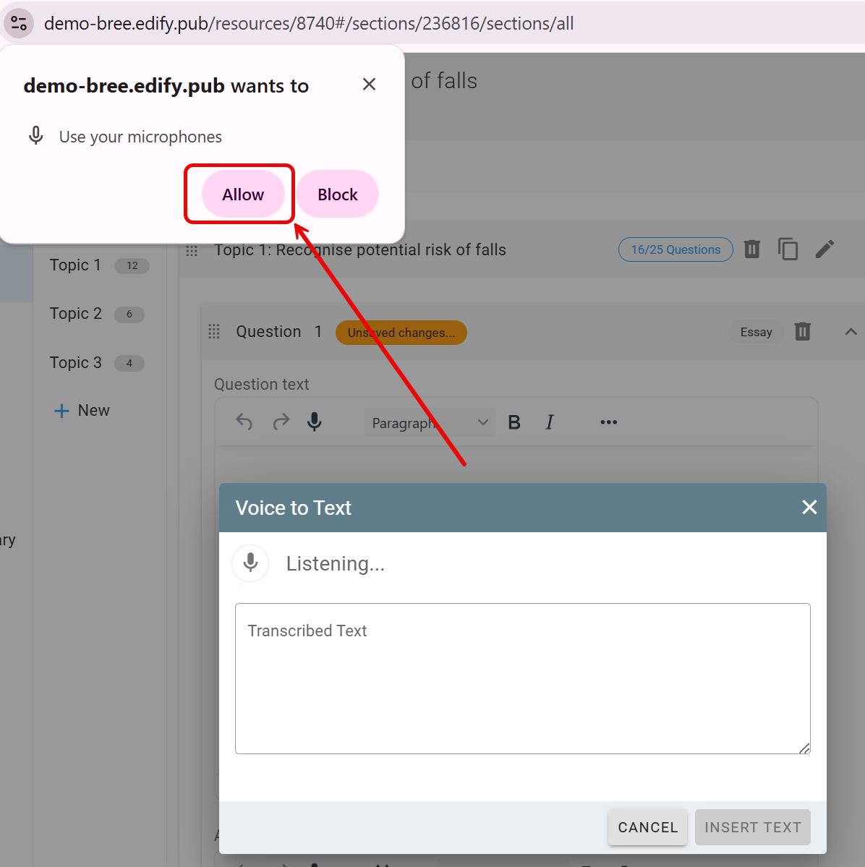Delete Topic 1 using trash icon
Image resolution: width=865 pixels, height=867 pixels.
[752, 249]
